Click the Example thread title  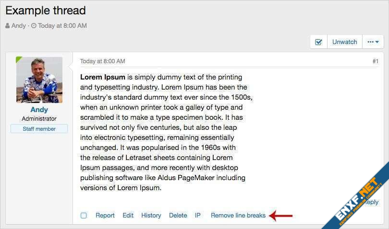(x=46, y=10)
